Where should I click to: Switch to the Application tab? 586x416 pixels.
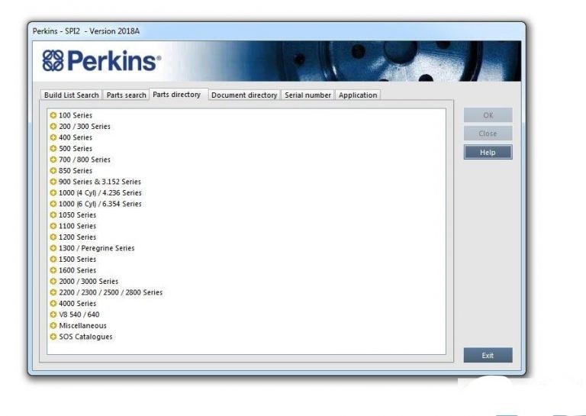click(x=358, y=95)
